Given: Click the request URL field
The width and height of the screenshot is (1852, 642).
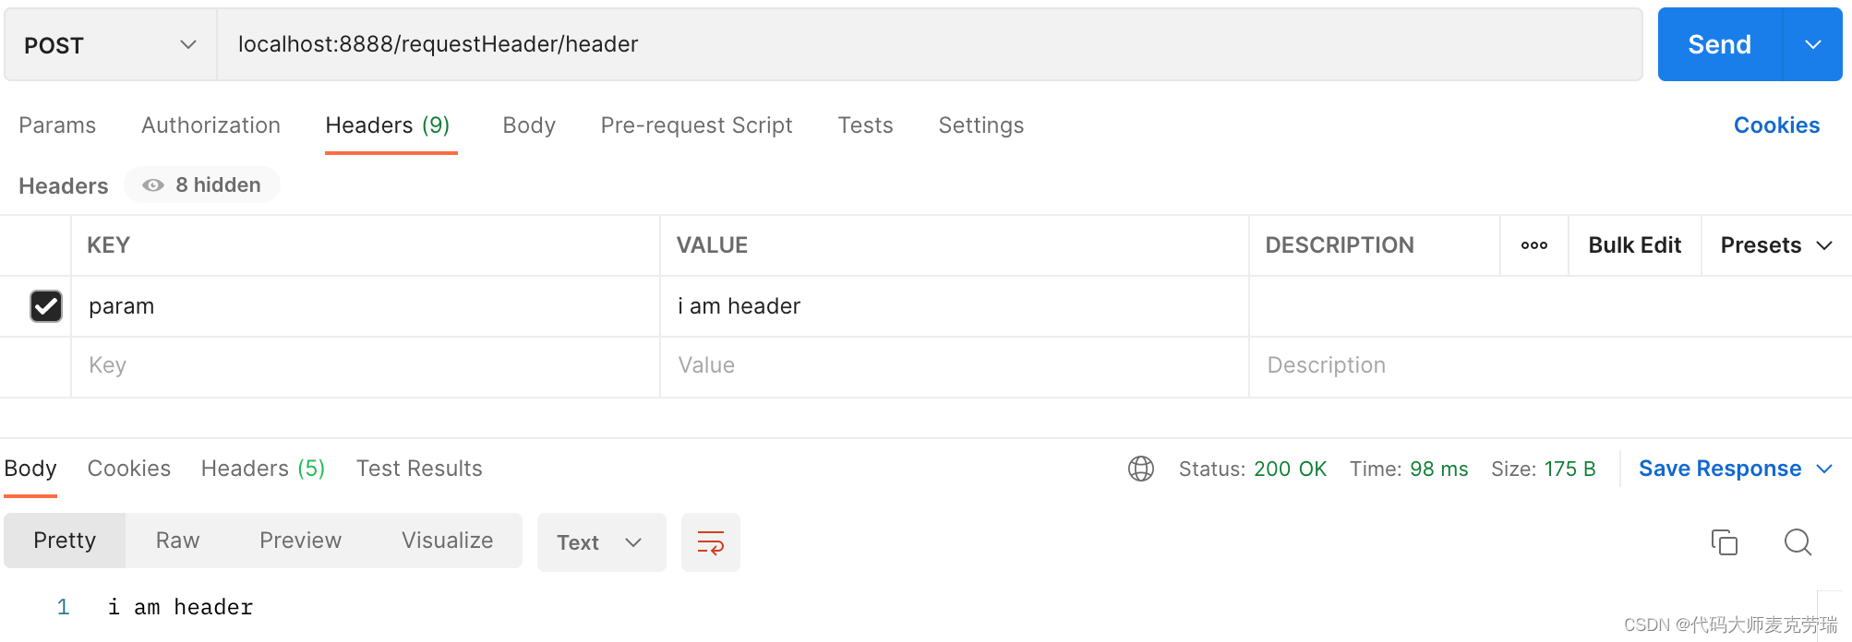Looking at the screenshot, I should pyautogui.click(x=929, y=44).
